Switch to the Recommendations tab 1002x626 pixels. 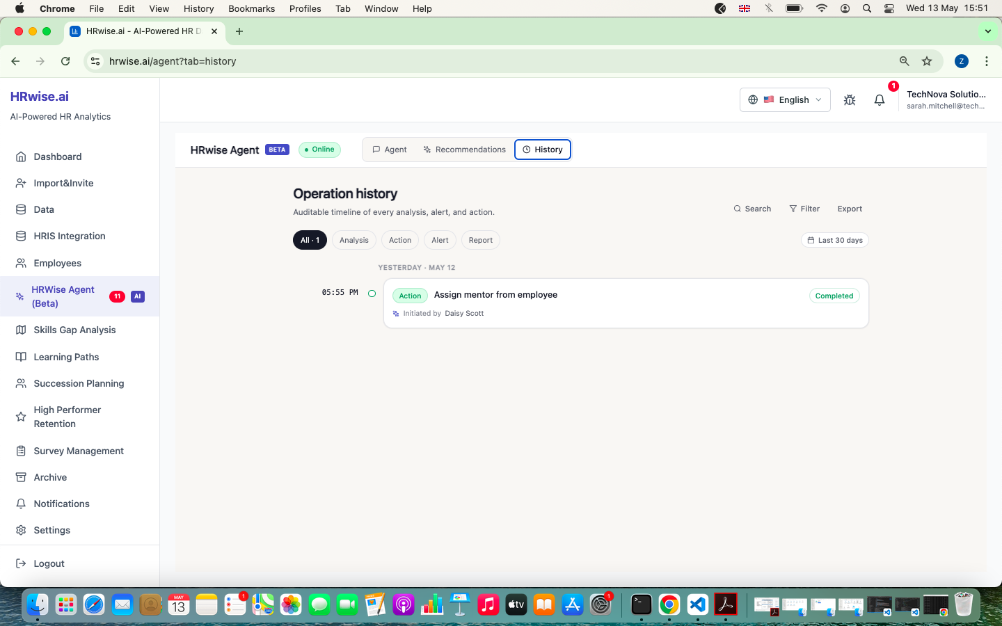pyautogui.click(x=465, y=150)
